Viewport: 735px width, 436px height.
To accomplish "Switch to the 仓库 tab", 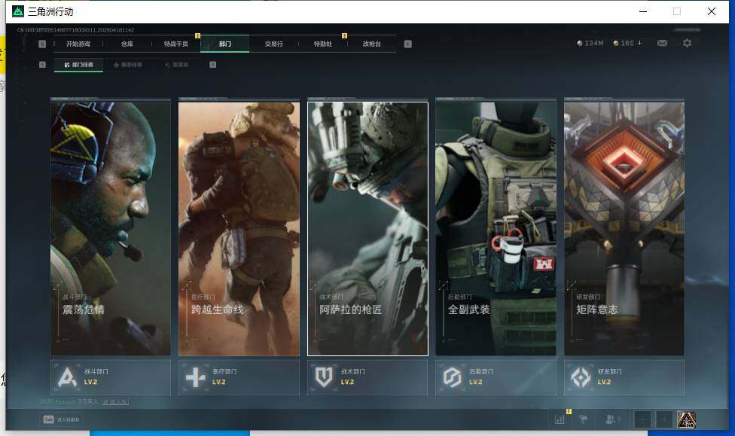I will 127,44.
